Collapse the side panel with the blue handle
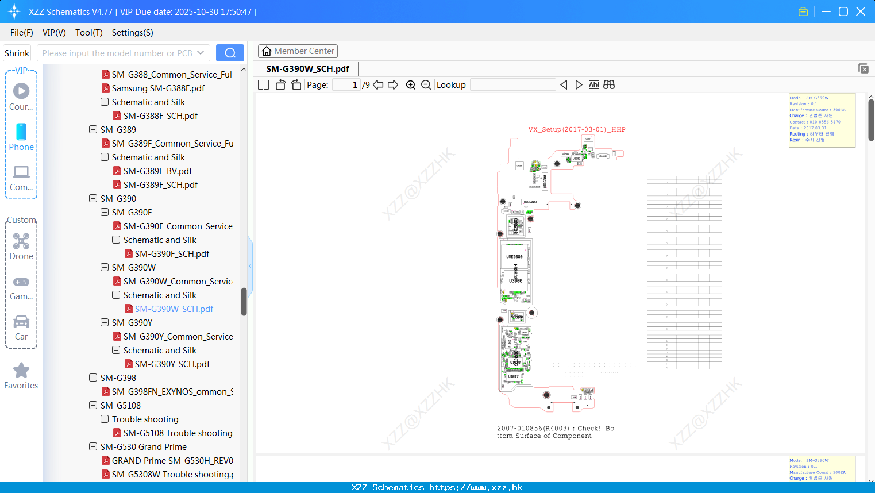The height and width of the screenshot is (493, 875). pyautogui.click(x=250, y=265)
